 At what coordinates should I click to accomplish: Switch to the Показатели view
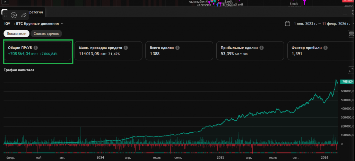coord(16,34)
